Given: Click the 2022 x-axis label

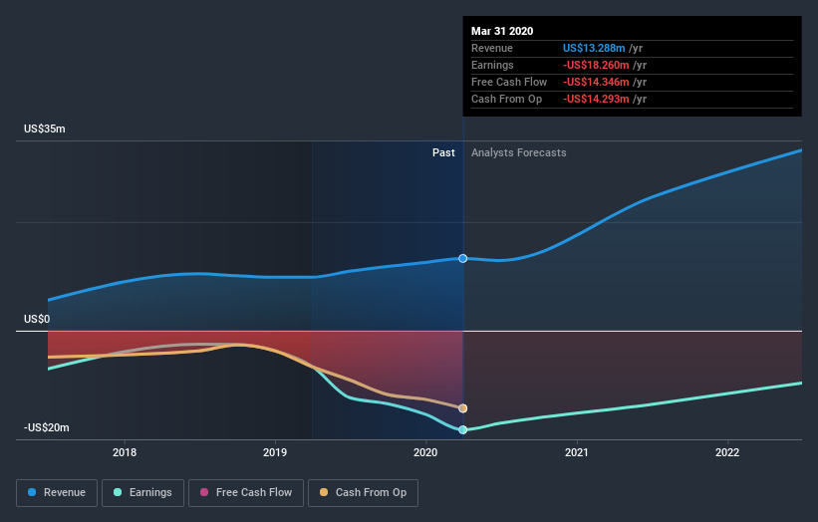Looking at the screenshot, I should tap(727, 452).
